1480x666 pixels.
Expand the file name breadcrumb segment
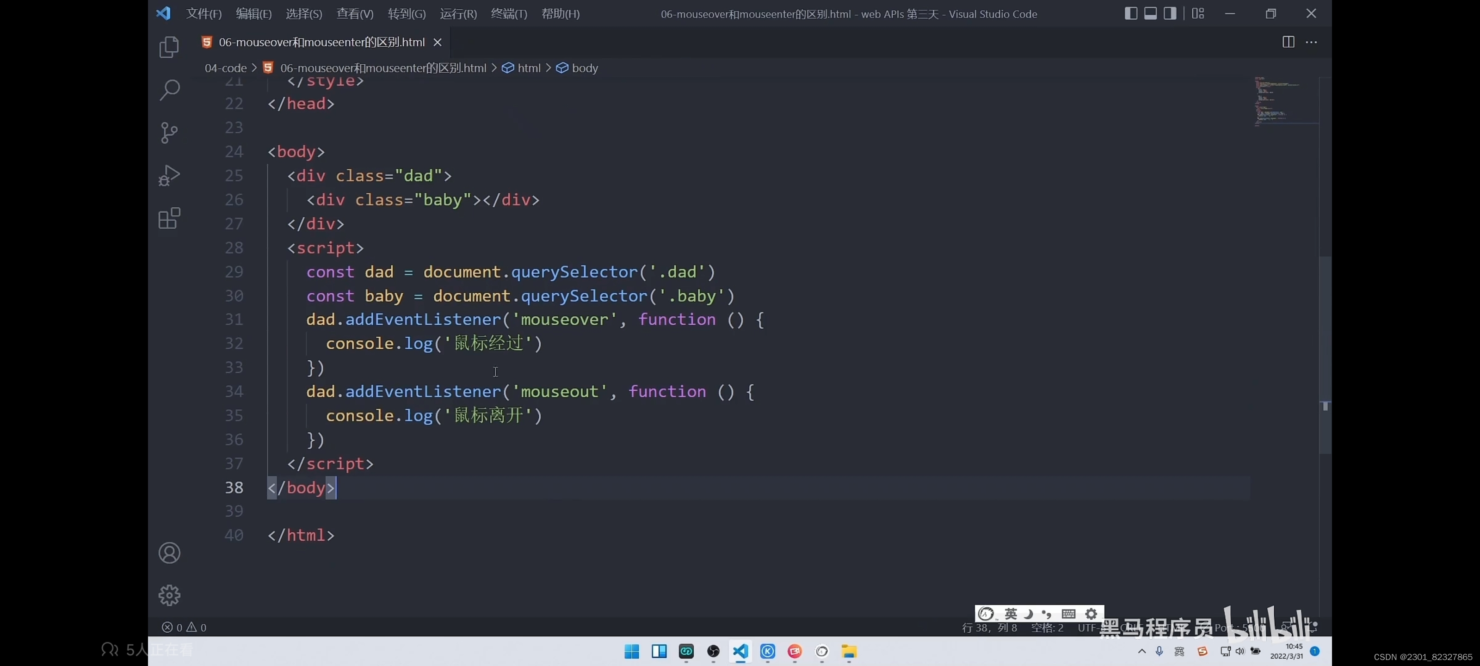pos(375,68)
